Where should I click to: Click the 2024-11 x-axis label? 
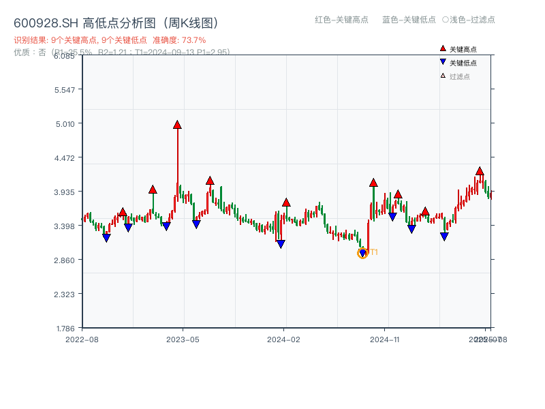385,339
